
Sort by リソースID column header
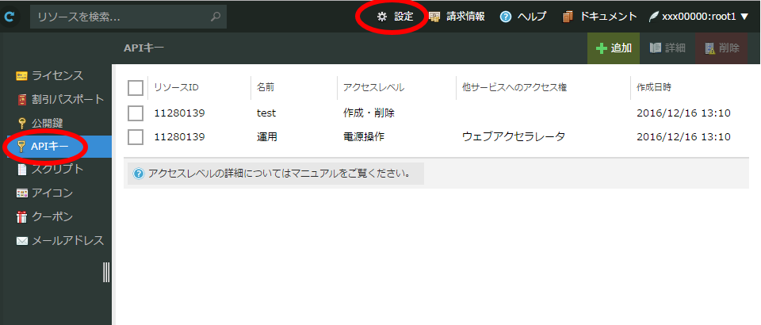pyautogui.click(x=177, y=88)
